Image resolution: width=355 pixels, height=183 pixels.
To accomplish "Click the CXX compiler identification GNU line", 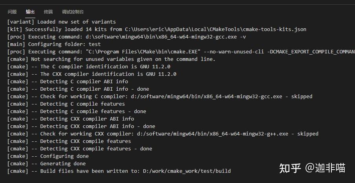I will (108, 74).
